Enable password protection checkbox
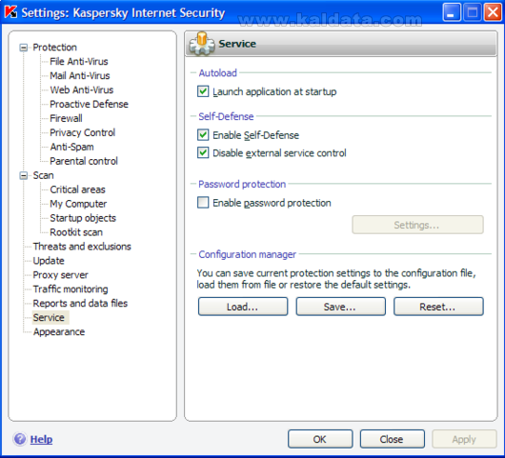Screen dimensions: 505x458 (x=203, y=203)
